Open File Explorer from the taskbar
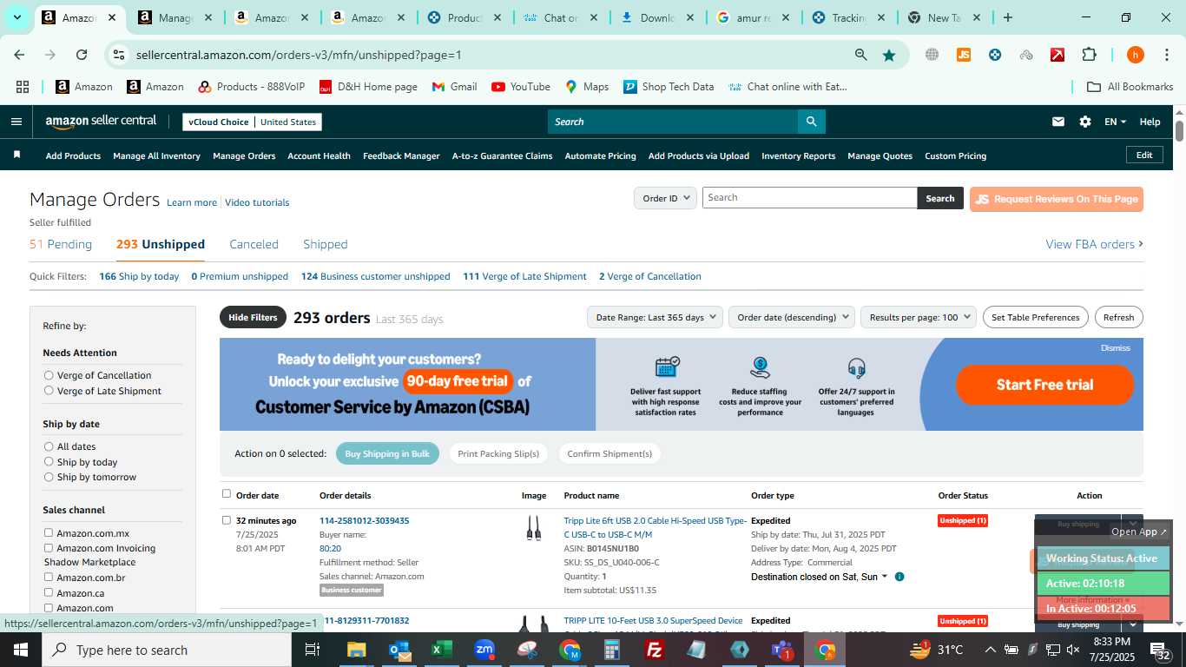The image size is (1186, 667). click(356, 650)
